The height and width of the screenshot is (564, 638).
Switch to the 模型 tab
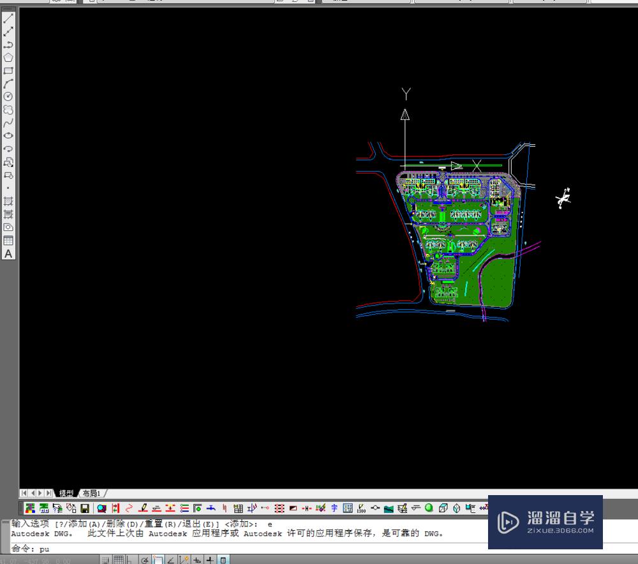coord(66,493)
